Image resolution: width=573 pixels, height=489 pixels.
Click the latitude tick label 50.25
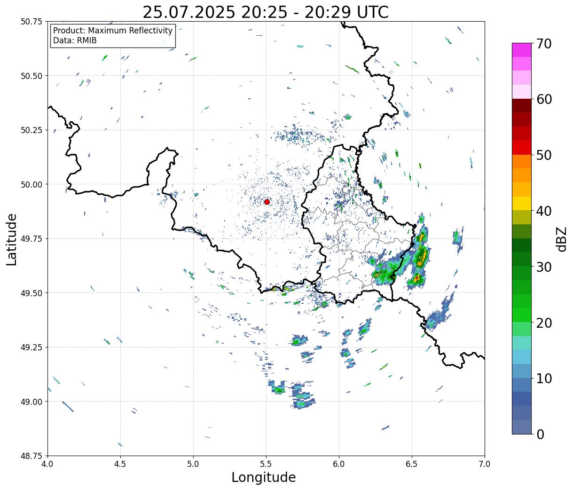coord(31,130)
